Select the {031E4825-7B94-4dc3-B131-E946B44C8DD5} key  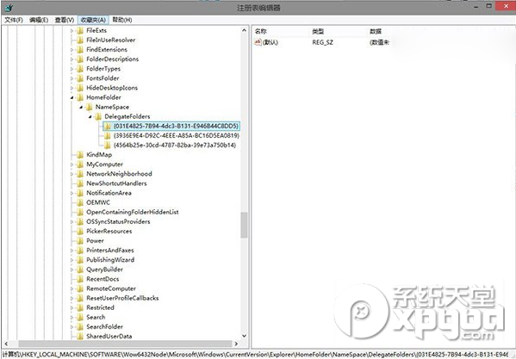click(x=176, y=126)
